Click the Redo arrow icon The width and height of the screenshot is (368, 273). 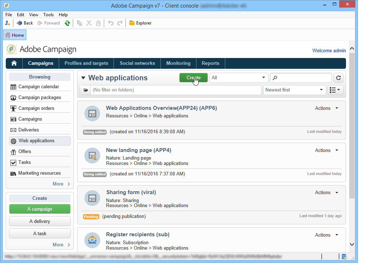click(x=120, y=23)
